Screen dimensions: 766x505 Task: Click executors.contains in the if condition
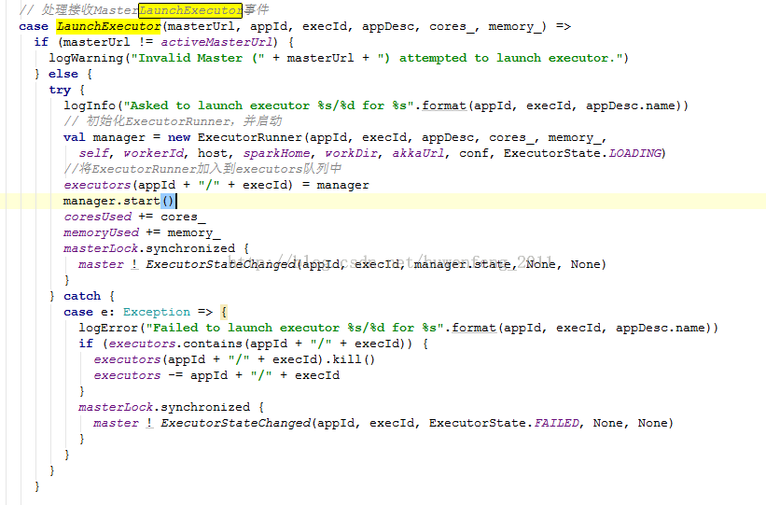coord(175,344)
